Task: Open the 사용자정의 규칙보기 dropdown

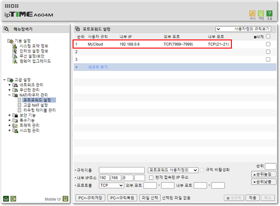Action: coord(243,29)
